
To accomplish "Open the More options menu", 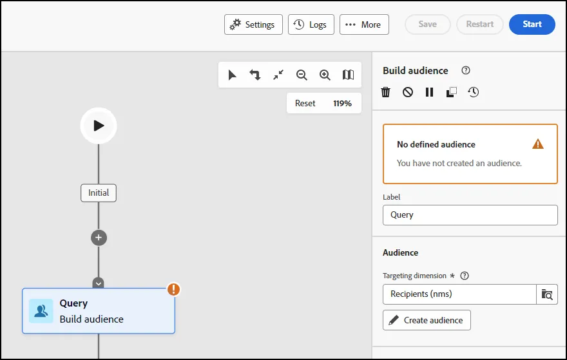I will click(364, 24).
